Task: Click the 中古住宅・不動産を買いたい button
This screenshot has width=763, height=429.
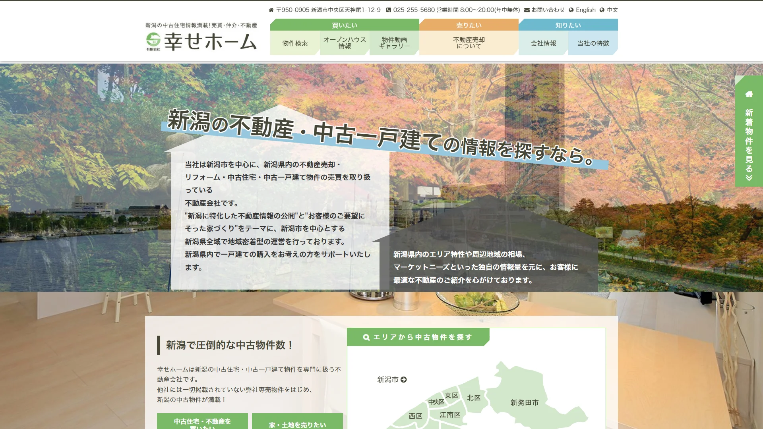Action: click(x=202, y=421)
